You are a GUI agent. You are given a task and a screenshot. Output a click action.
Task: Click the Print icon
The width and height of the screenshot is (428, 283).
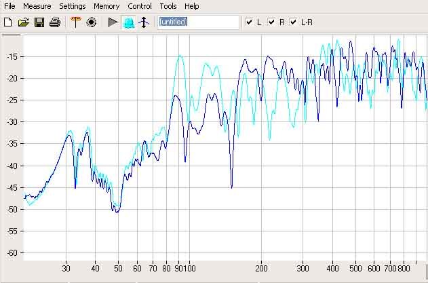tap(55, 22)
